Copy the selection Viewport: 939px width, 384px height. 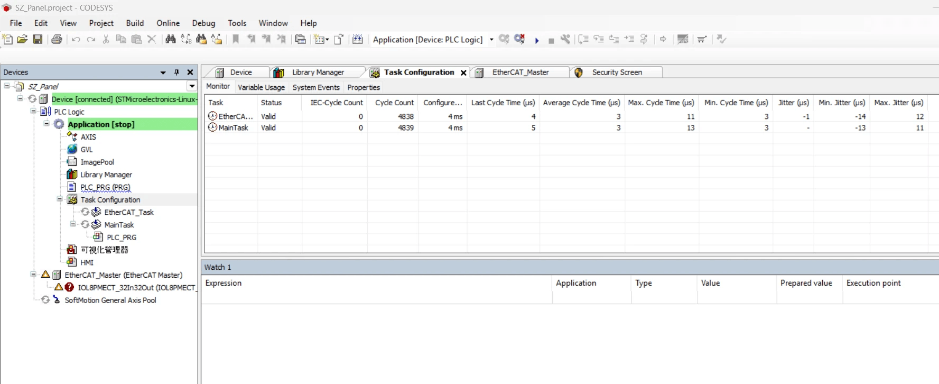point(121,39)
